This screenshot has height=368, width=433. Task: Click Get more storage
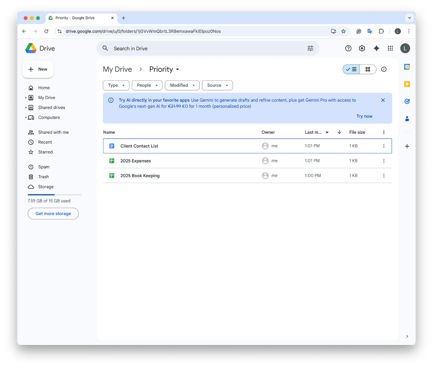[53, 213]
